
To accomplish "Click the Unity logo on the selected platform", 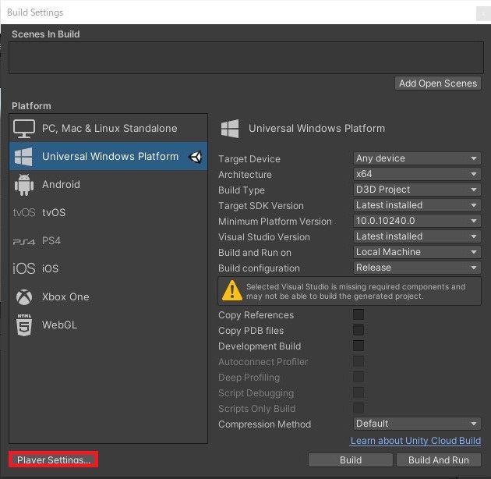I will (x=196, y=157).
